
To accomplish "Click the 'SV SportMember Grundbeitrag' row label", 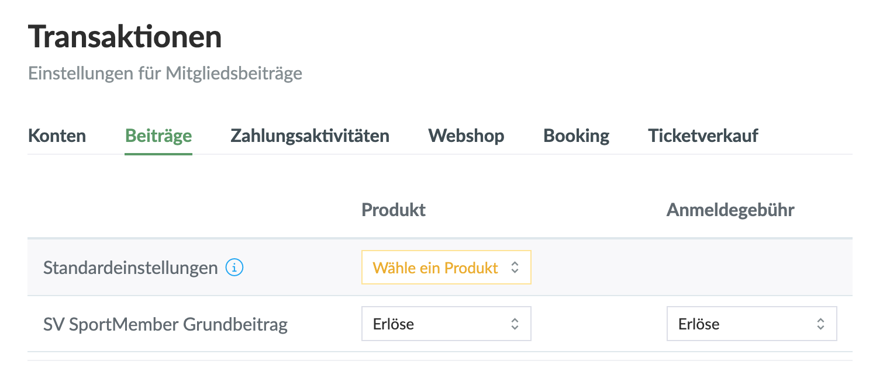I will coord(165,324).
